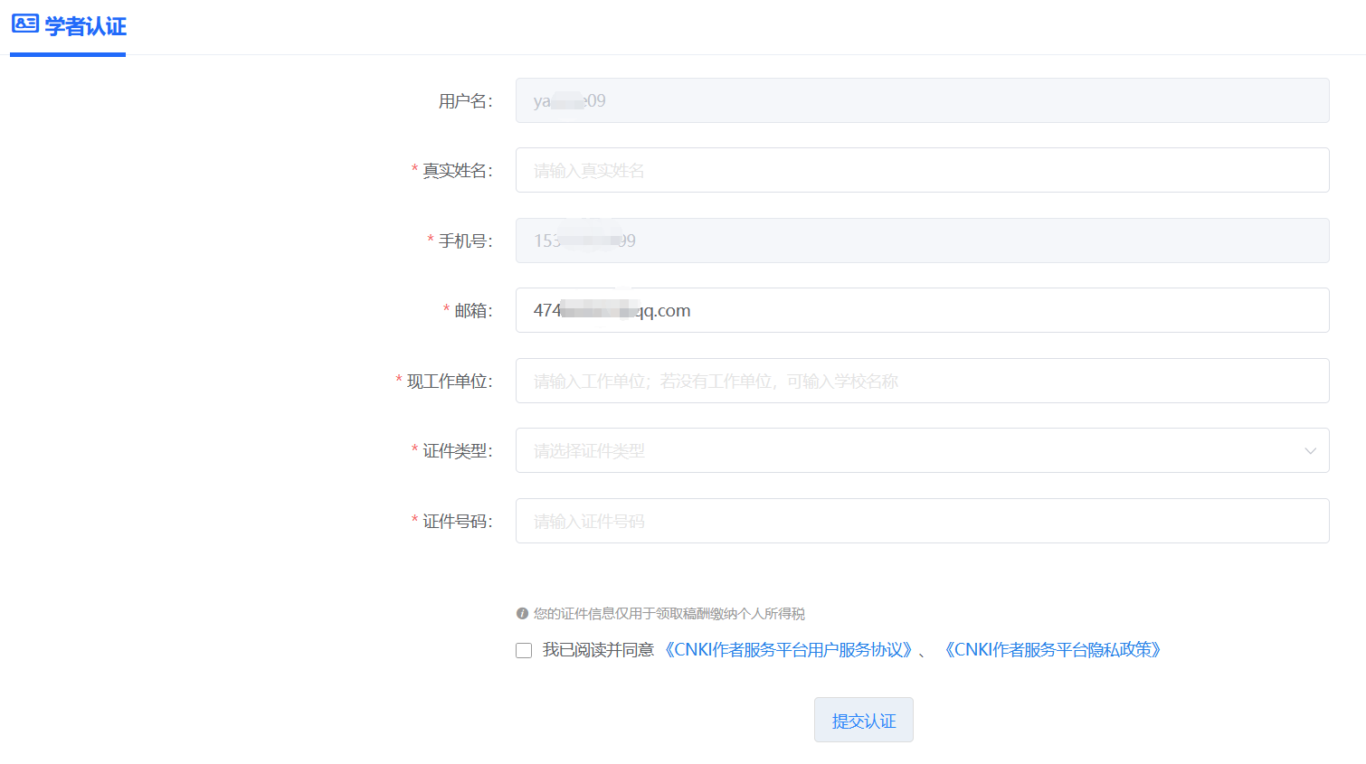Tick the 我已阅读并同意 agreement checkbox
The width and height of the screenshot is (1366, 764).
(524, 651)
